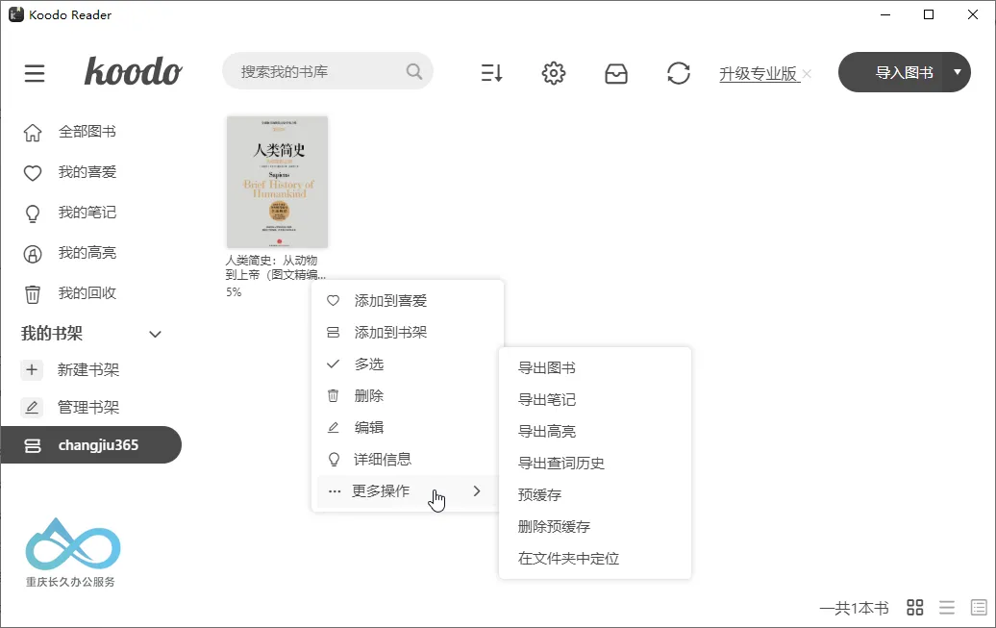Viewport: 996px width, 628px height.
Task: Click the search magnifier icon
Action: tap(414, 71)
